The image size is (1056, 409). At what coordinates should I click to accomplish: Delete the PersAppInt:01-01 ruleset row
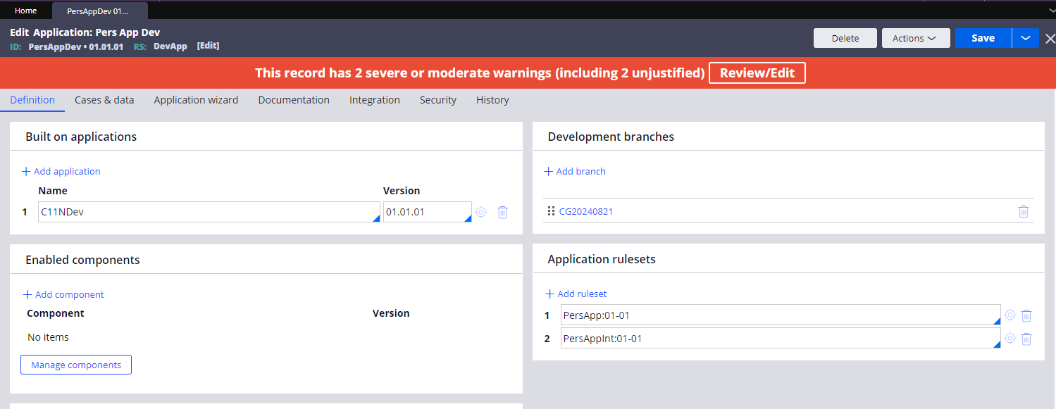(x=1026, y=339)
